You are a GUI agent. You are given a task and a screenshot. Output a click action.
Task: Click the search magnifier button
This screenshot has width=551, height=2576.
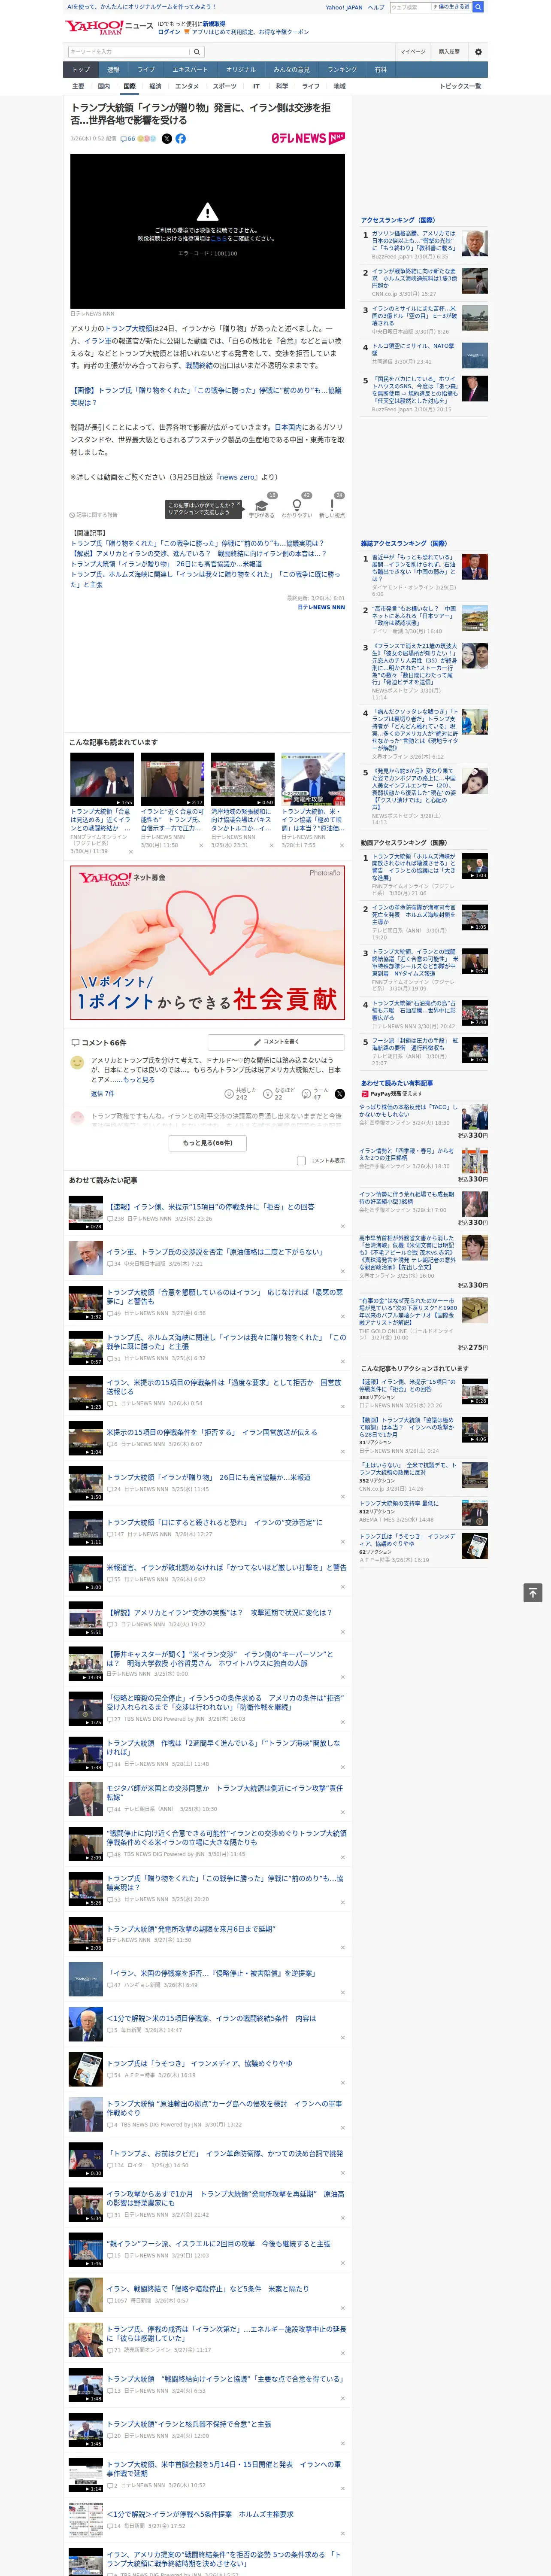(197, 52)
